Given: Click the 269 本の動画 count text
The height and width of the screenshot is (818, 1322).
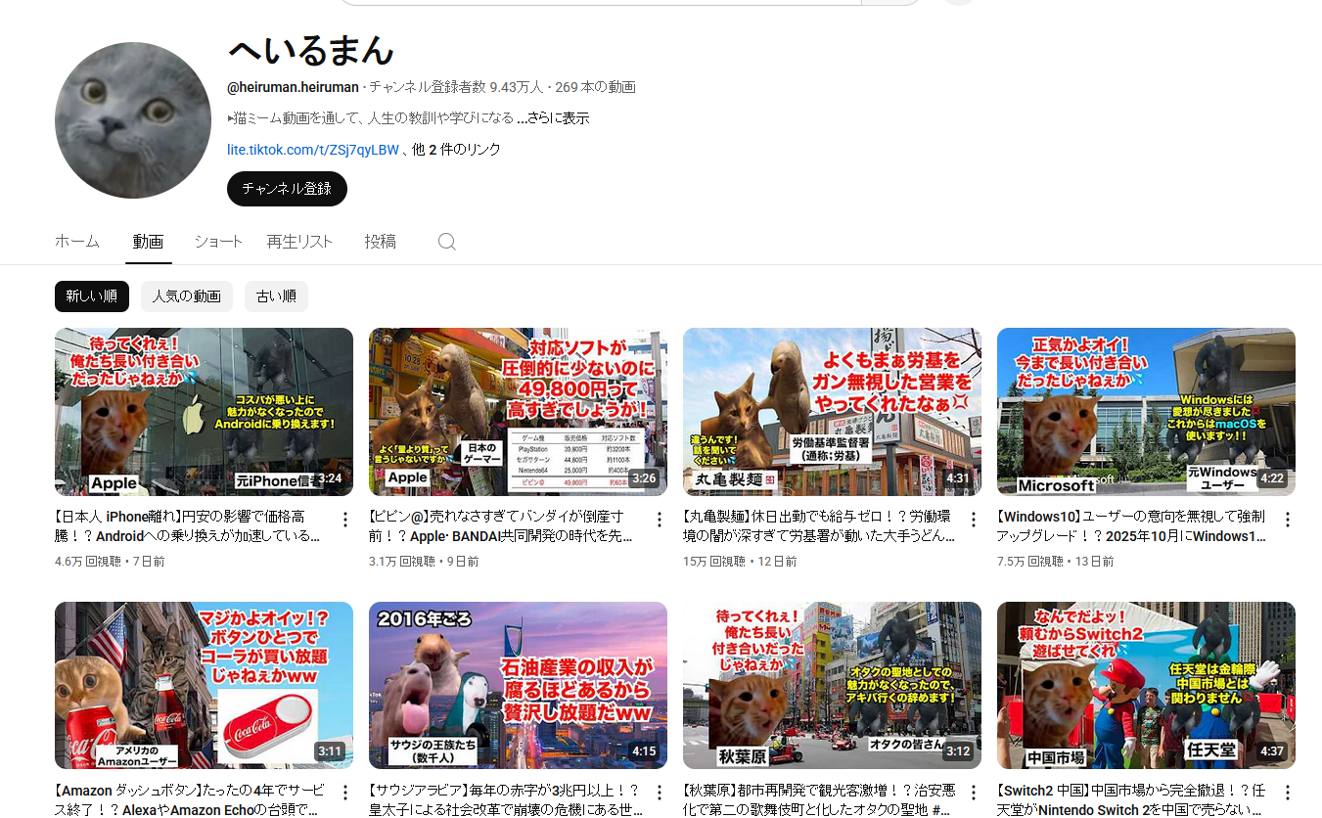Looking at the screenshot, I should [x=595, y=87].
